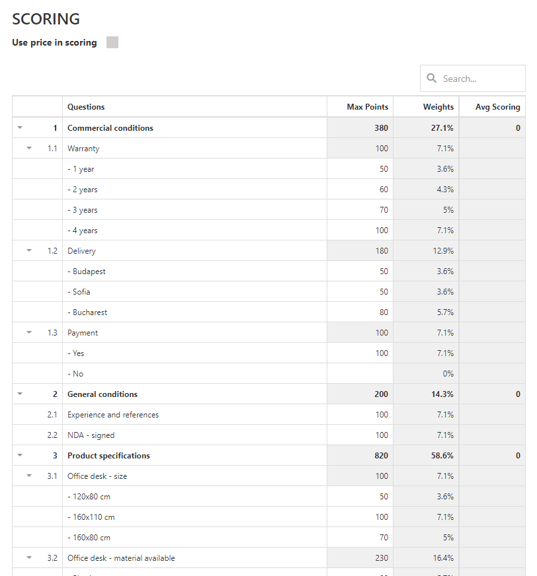Collapse the Commercial conditions section
Viewport: 537px width, 576px height.
coord(20,127)
